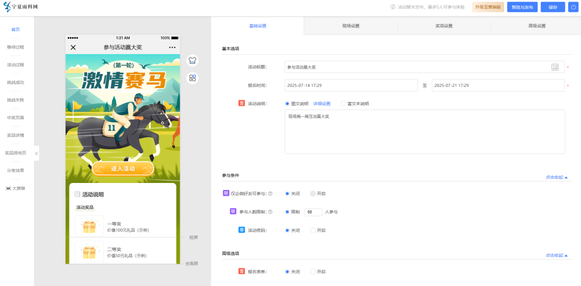The image size is (581, 286).
Task: Click the 二等奖 prize text in preview
Action: coord(114,250)
